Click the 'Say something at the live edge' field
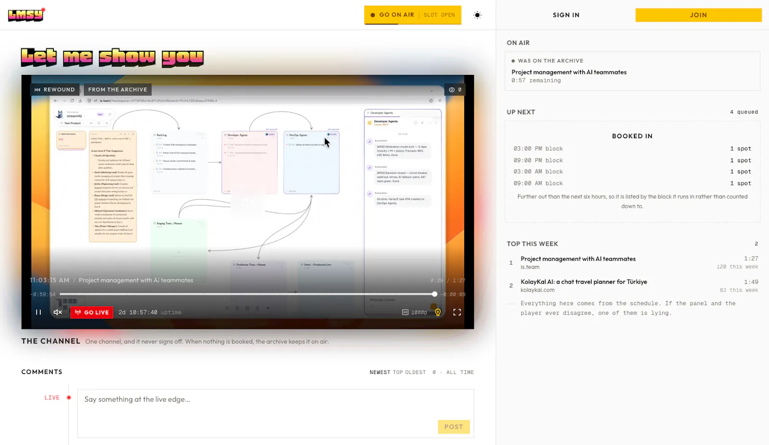The image size is (769, 445). (x=275, y=413)
